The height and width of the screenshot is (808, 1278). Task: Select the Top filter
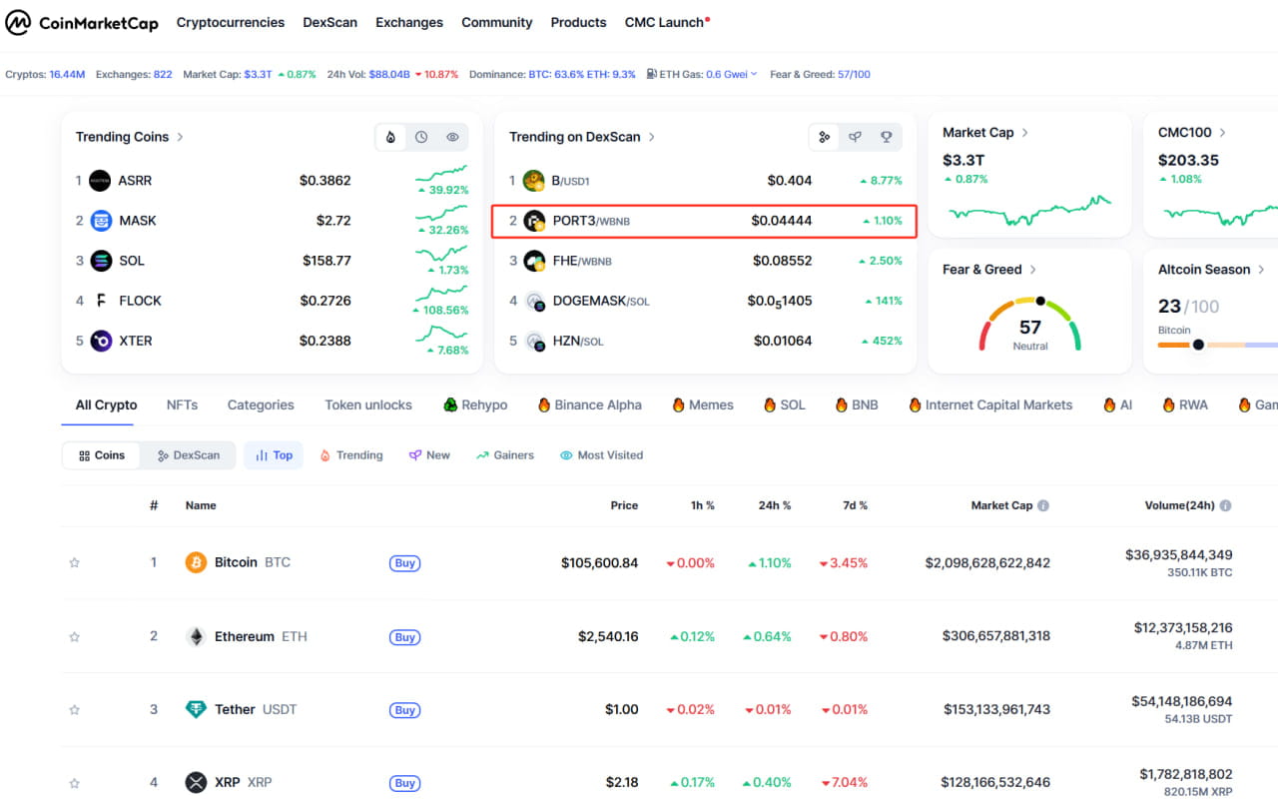[274, 455]
